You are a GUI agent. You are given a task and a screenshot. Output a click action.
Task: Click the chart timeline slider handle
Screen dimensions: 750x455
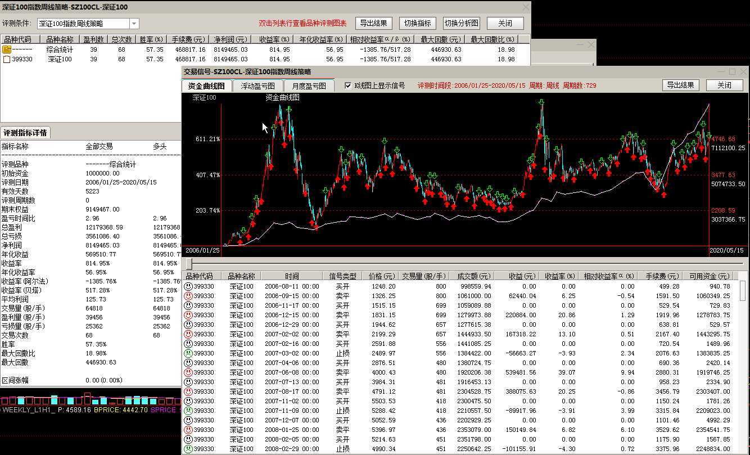pos(189,264)
